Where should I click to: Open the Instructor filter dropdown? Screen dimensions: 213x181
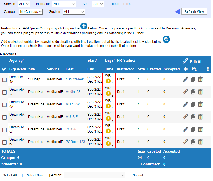coord(64,4)
